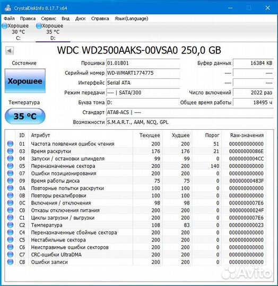Switch to the C: disk tab
Image resolution: width=278 pixels, height=286 pixels.
pos(18,32)
